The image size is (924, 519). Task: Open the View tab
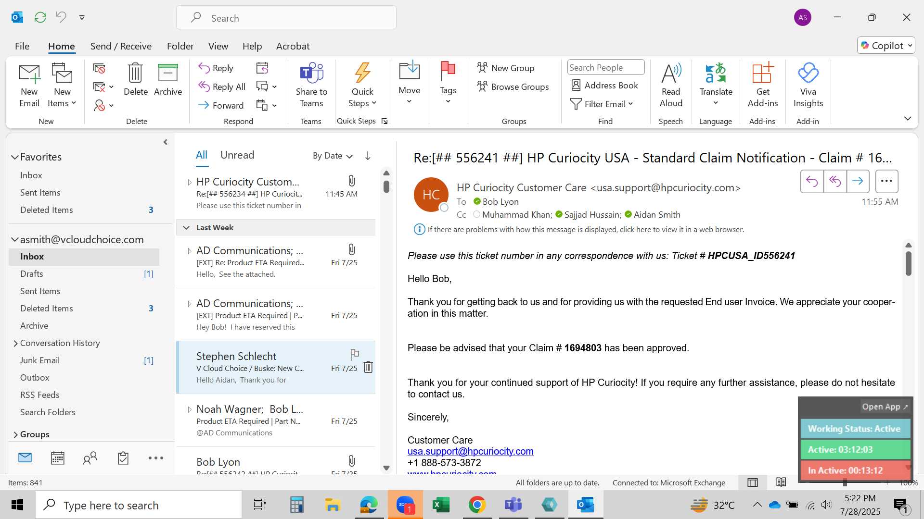pos(218,46)
